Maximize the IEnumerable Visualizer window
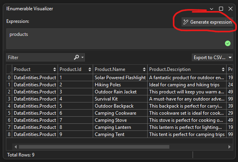The width and height of the screenshot is (238, 162). click(x=221, y=9)
